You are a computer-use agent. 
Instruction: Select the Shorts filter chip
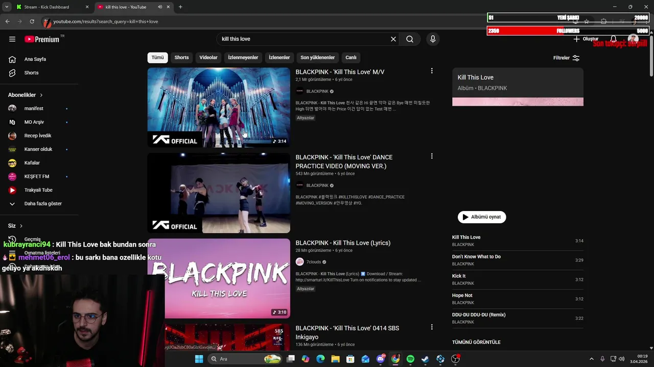[x=181, y=58]
